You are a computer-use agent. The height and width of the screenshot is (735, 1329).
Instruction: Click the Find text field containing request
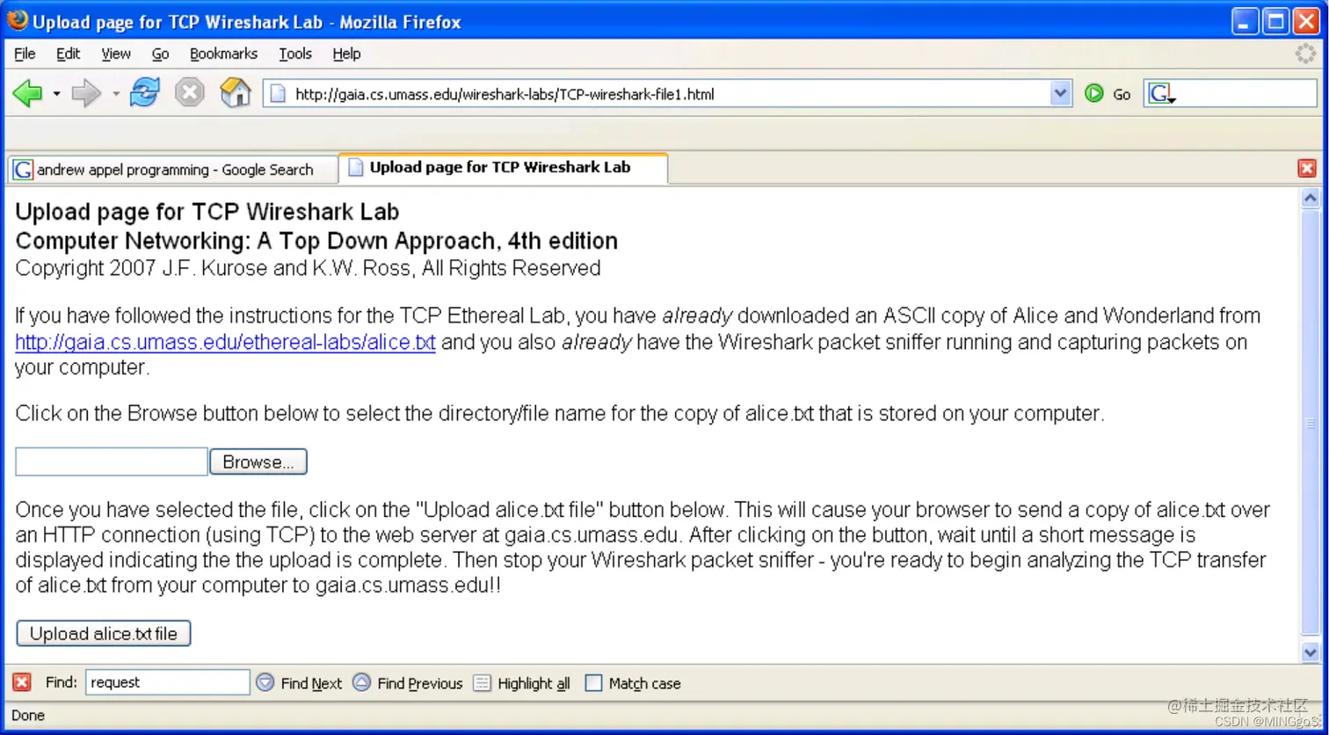point(167,682)
